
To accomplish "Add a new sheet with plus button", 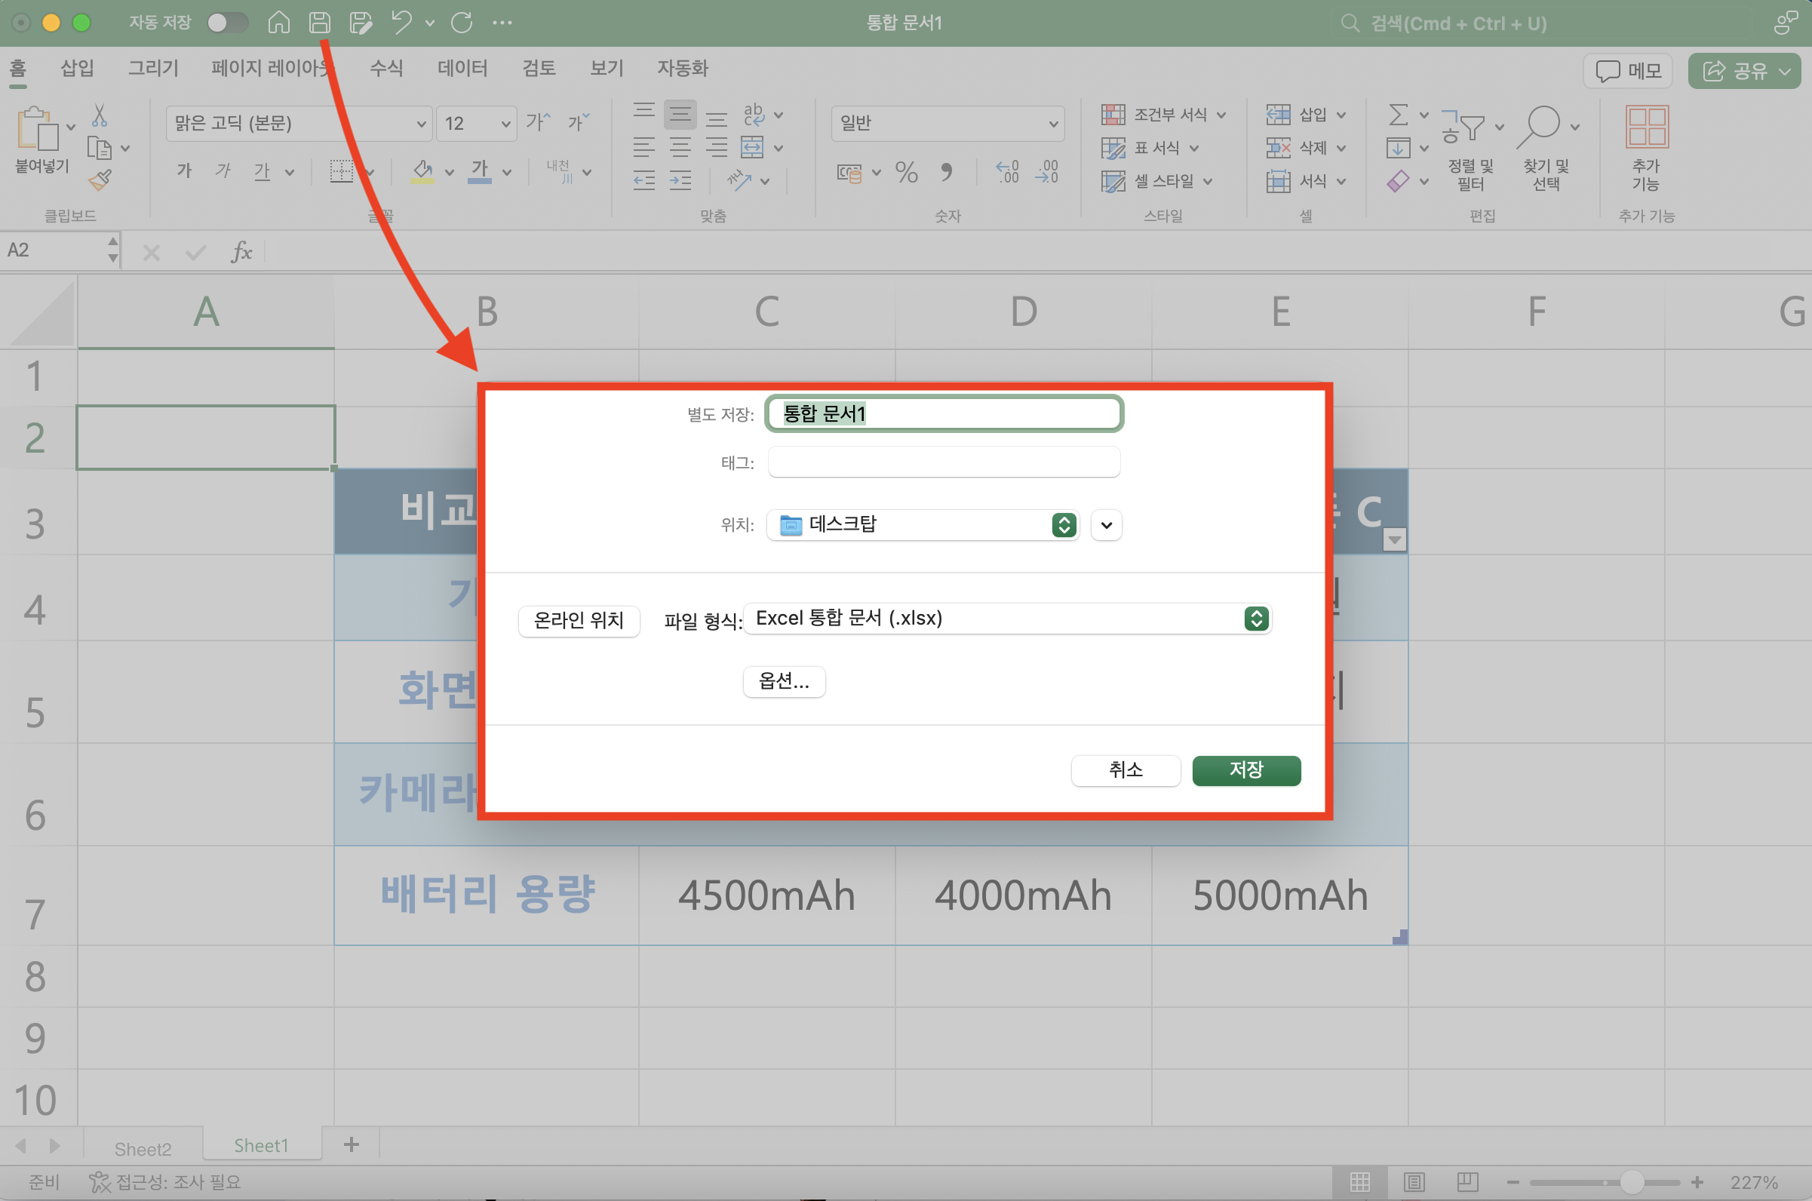I will [352, 1144].
